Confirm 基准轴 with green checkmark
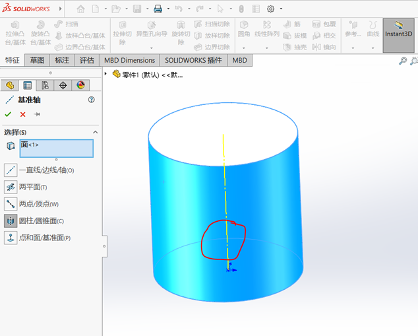The image size is (418, 336). click(x=8, y=114)
